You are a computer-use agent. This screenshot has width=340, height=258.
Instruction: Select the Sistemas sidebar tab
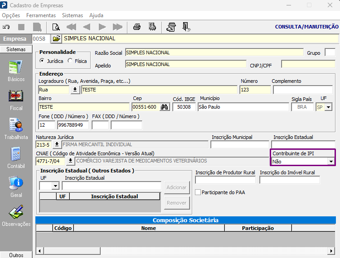(x=16, y=49)
